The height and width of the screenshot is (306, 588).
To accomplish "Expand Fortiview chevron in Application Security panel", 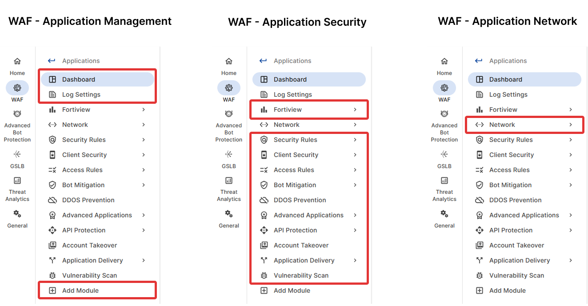I will pos(355,110).
